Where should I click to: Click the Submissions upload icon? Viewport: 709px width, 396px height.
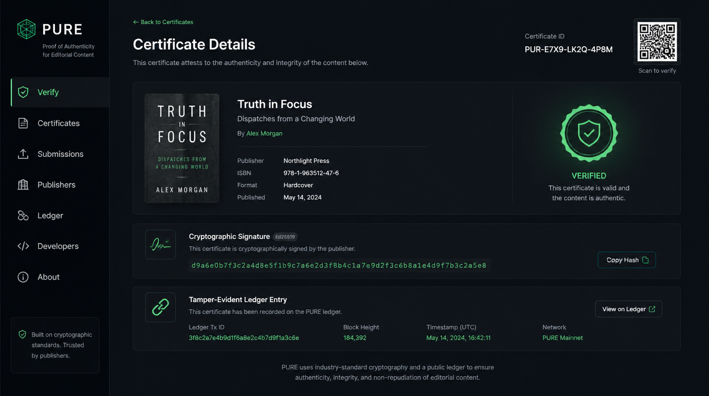[x=23, y=154]
